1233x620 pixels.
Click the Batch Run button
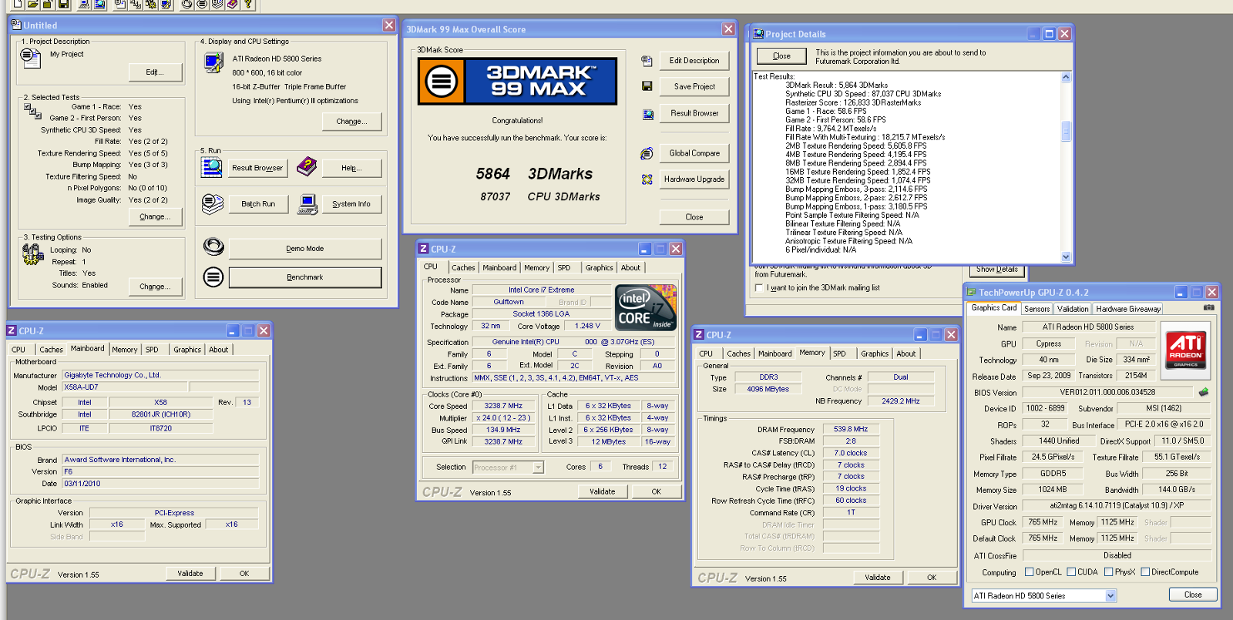tap(258, 204)
